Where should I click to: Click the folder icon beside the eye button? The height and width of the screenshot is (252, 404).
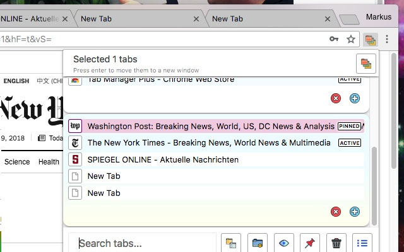pyautogui.click(x=257, y=243)
